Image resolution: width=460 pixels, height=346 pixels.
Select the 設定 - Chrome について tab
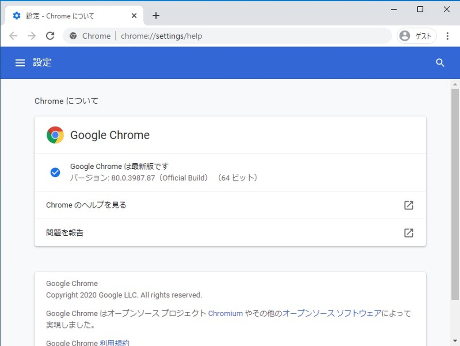point(67,15)
